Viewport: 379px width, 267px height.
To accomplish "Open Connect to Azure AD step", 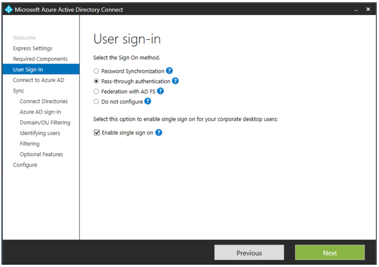I will 39,80.
